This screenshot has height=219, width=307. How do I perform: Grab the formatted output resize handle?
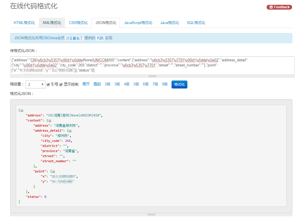(x=151, y=215)
